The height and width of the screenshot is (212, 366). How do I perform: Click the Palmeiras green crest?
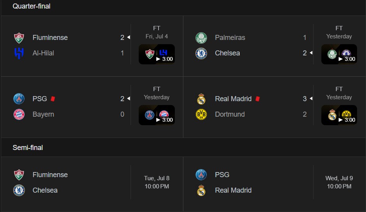click(x=201, y=38)
